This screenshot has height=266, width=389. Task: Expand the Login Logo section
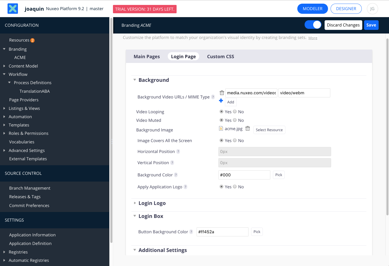pyautogui.click(x=135, y=203)
